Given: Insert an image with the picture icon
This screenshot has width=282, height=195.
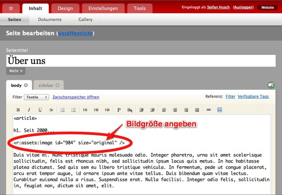Looking at the screenshot, I should coord(219,109).
